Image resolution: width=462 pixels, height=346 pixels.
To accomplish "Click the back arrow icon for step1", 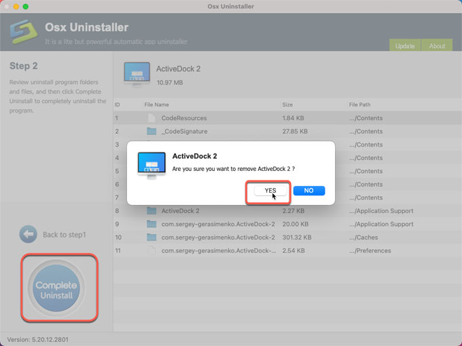I will (x=28, y=234).
